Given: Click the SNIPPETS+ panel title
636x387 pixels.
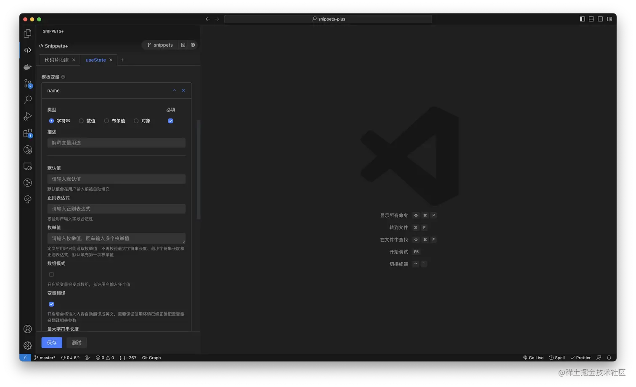Looking at the screenshot, I should point(53,31).
